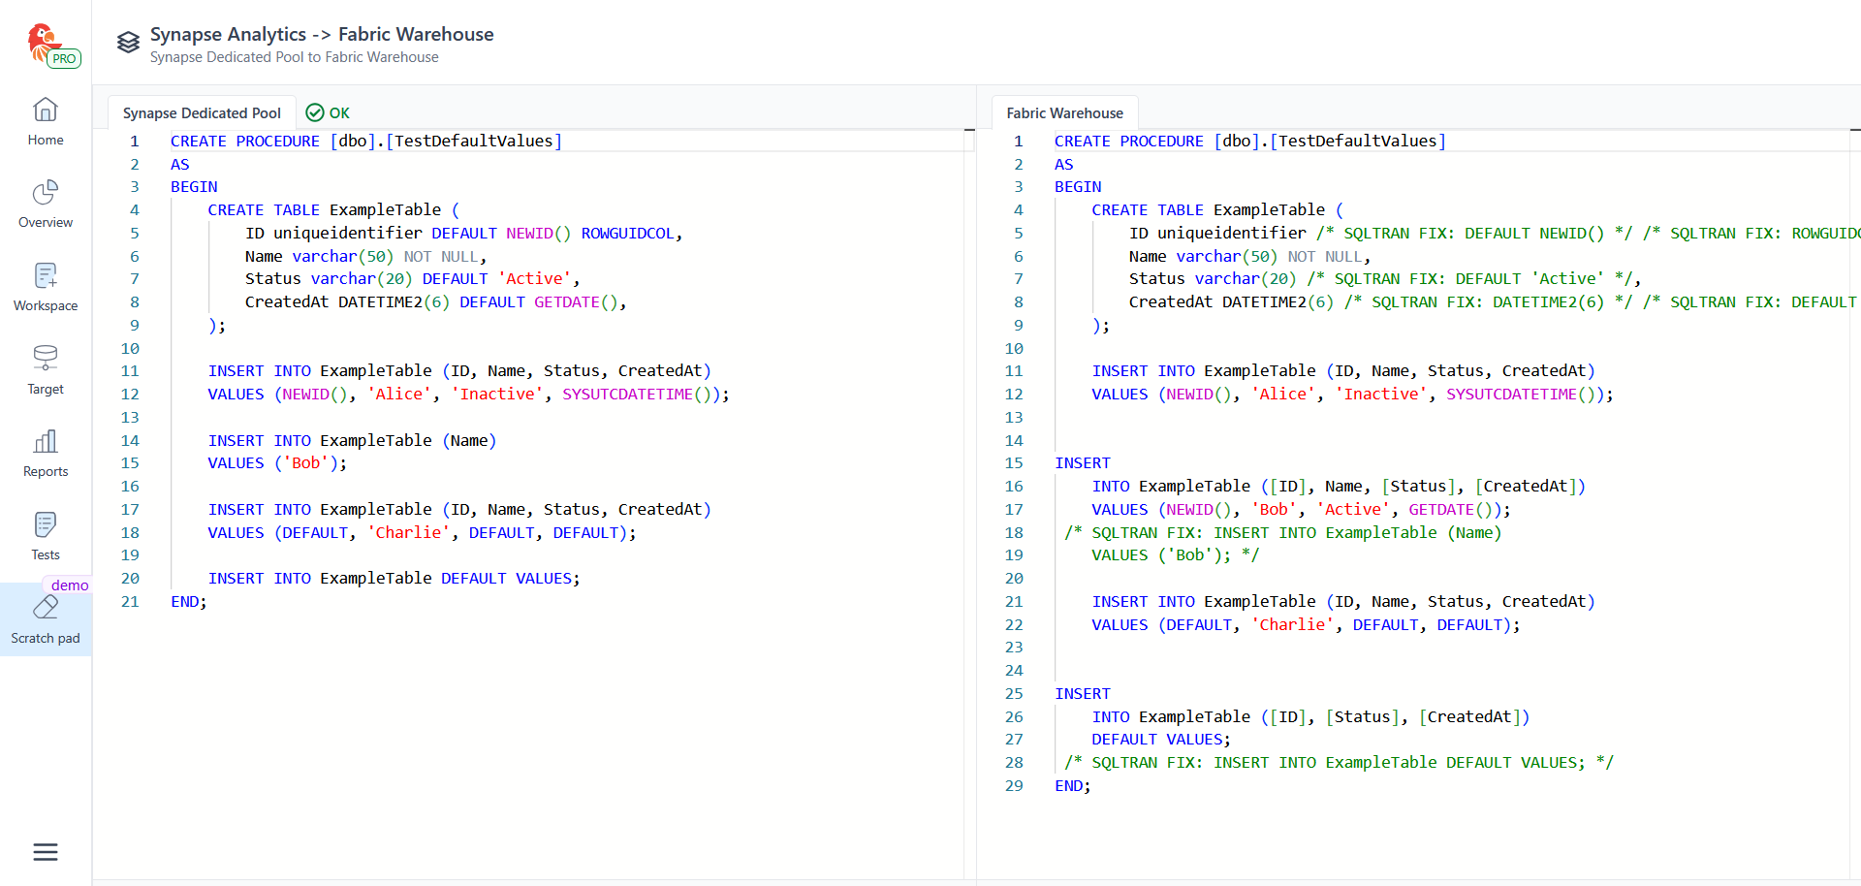Screen dimensions: 1861x886
Task: Click the Synapse Analytics -> Fabric Warehouse heading
Action: coord(322,34)
